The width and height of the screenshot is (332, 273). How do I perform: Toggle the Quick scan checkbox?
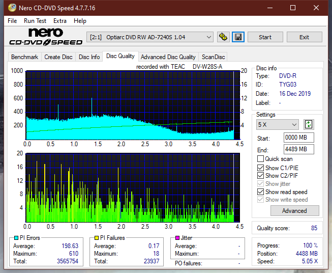coord(260,159)
